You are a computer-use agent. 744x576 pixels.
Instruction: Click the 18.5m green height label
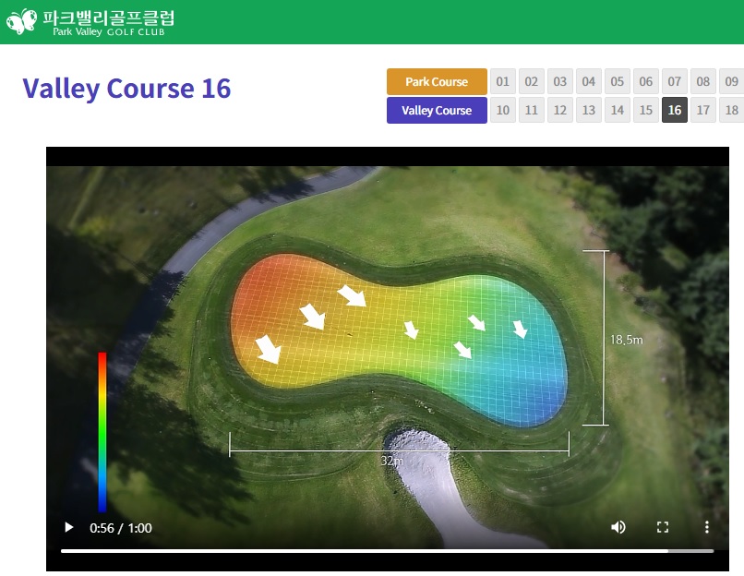coord(627,340)
